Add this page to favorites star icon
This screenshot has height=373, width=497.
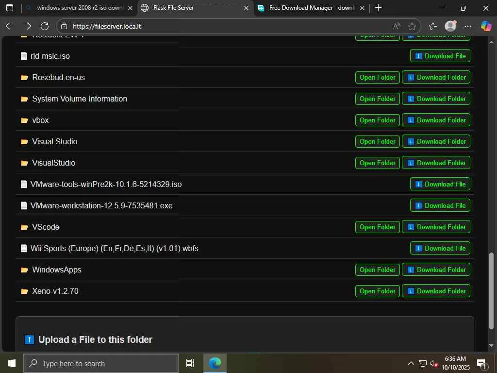[x=412, y=26]
